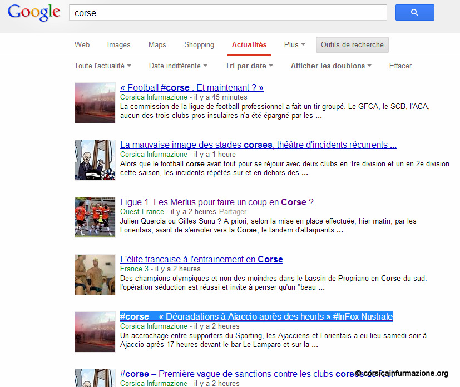Click thumbnail of Dégradations à Ajaccio article

pos(95,331)
